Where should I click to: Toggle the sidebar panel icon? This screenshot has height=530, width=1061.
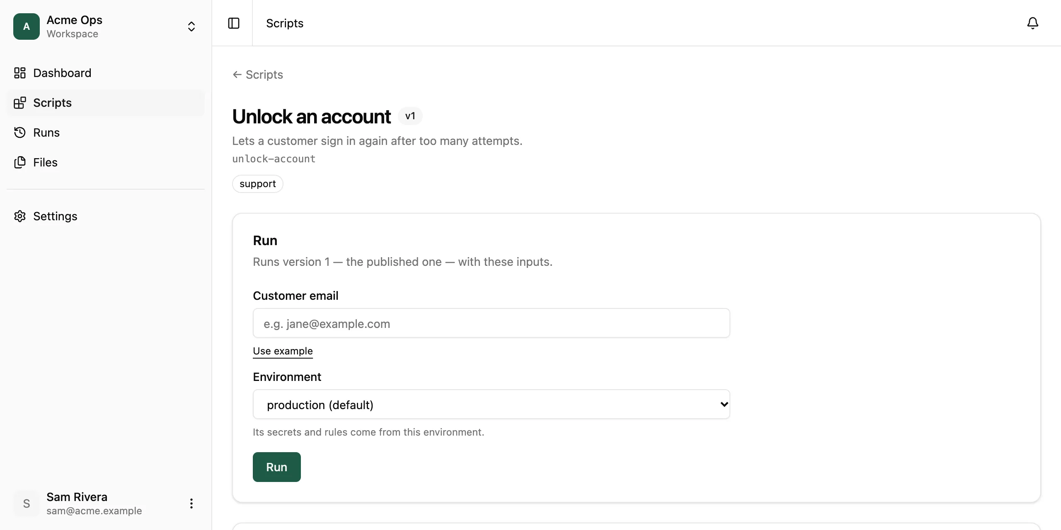tap(234, 23)
